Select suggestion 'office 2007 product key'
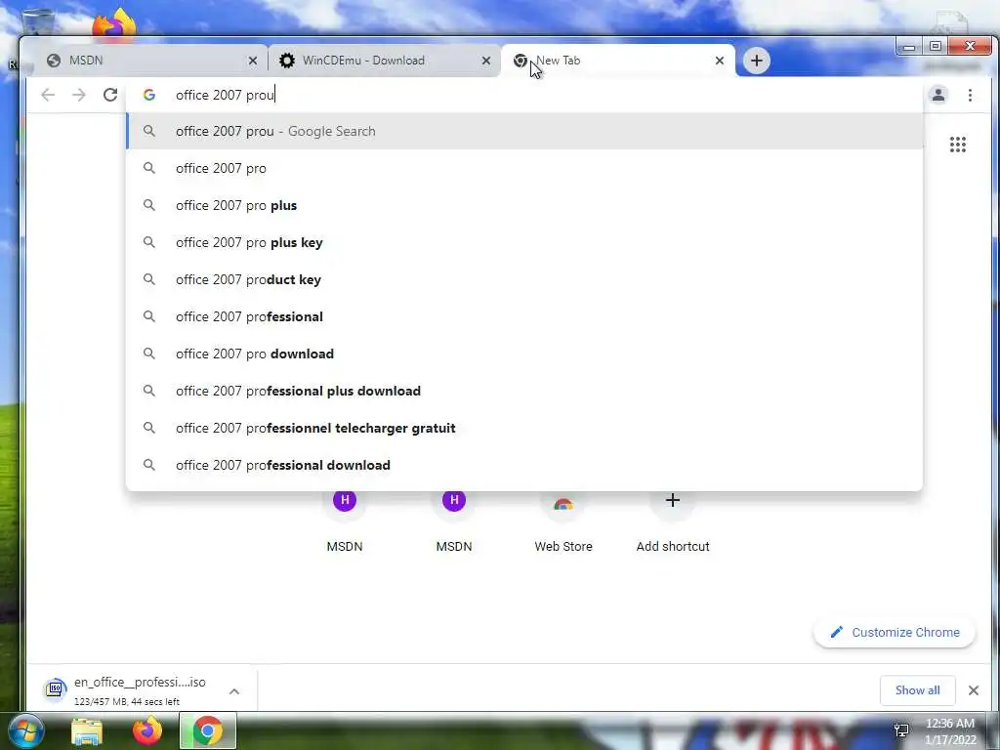This screenshot has height=750, width=1000. click(524, 279)
